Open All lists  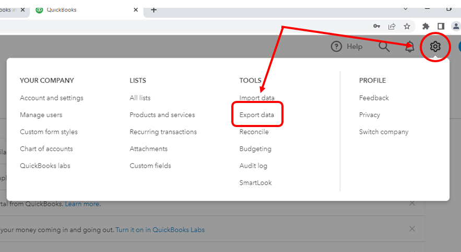pyautogui.click(x=140, y=98)
